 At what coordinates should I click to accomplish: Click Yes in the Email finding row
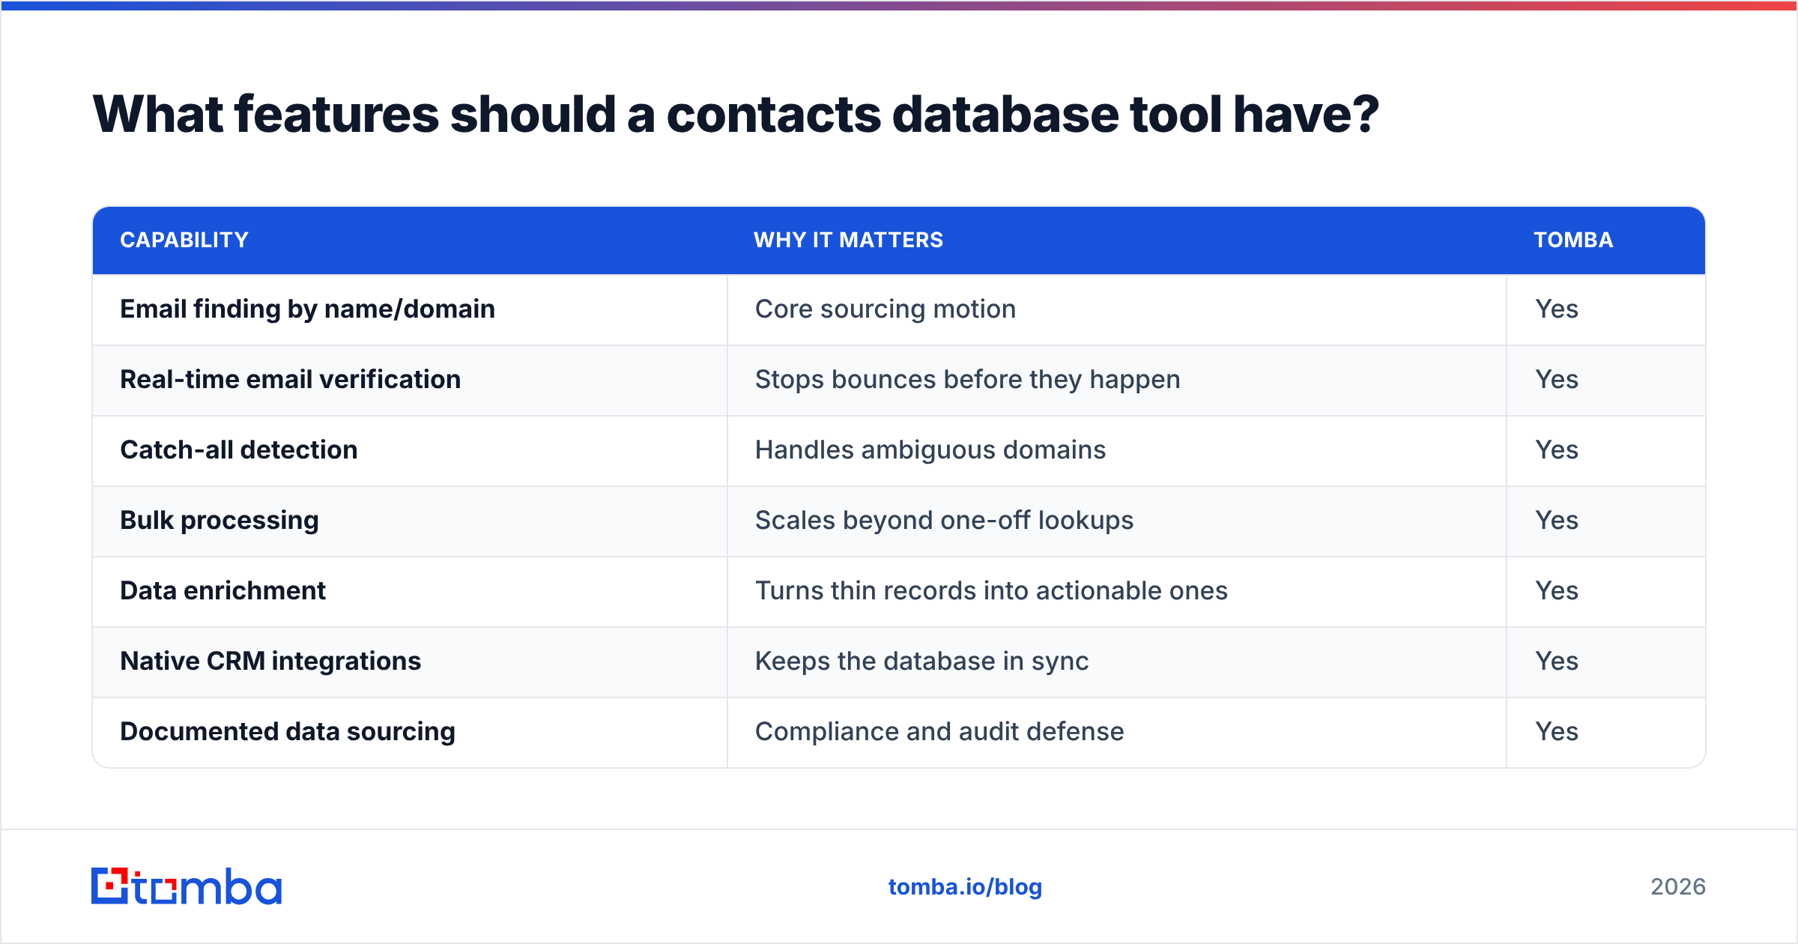(x=1557, y=309)
